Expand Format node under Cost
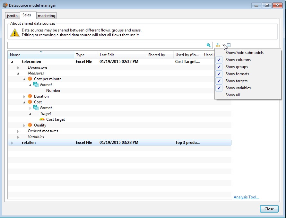Screen dimensions: 286x218 [30, 108]
